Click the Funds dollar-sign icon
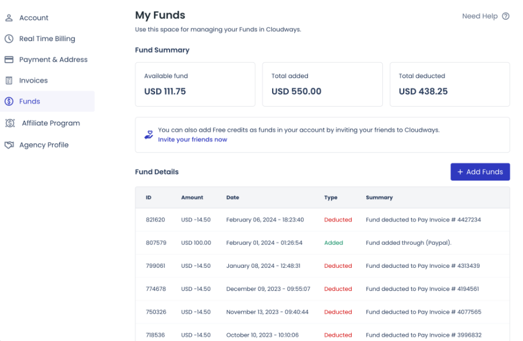The image size is (523, 341). (x=9, y=102)
